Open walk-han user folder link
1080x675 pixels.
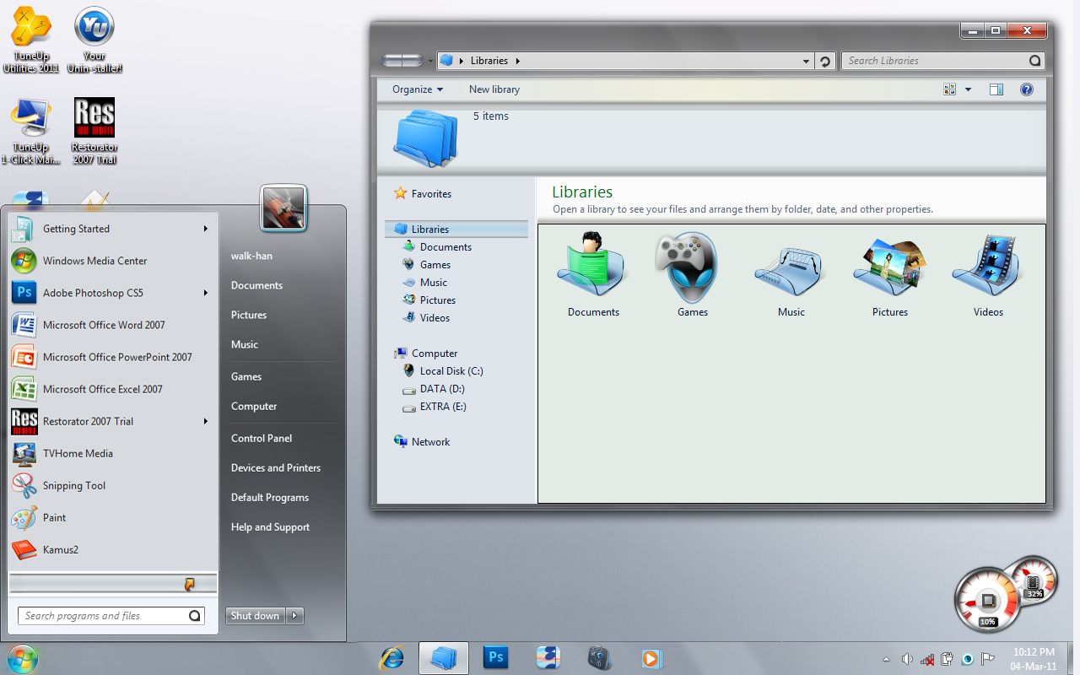pyautogui.click(x=251, y=256)
